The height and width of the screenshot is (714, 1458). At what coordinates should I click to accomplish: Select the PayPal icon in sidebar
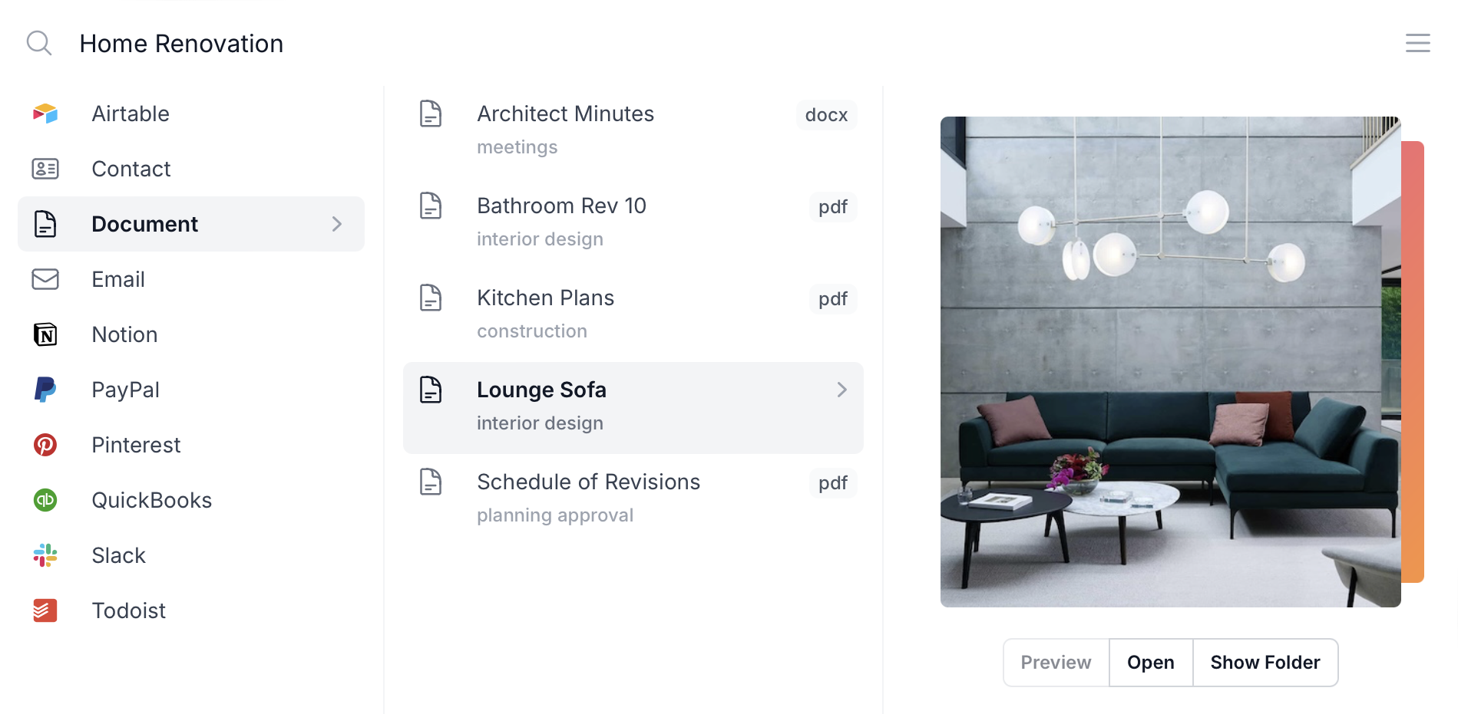(x=45, y=390)
